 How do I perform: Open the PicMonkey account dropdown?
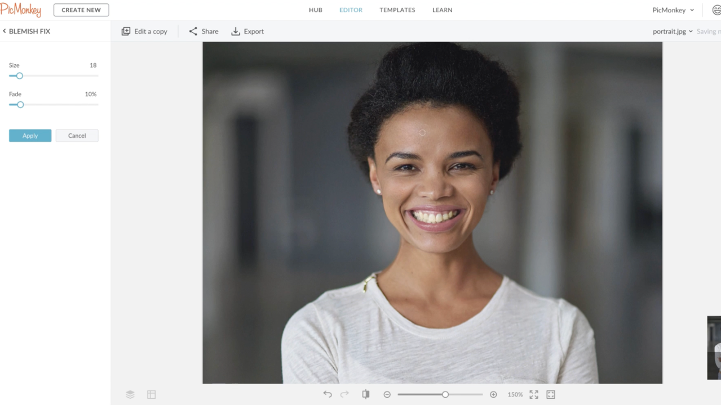(x=673, y=10)
